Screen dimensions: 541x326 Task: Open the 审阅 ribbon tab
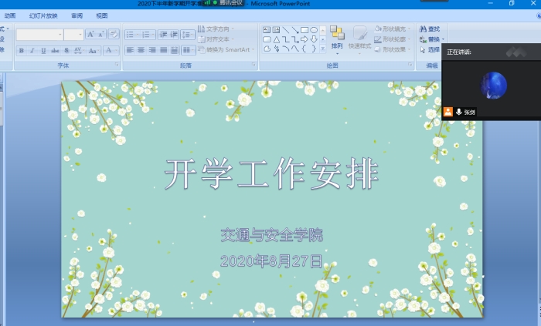click(x=77, y=15)
